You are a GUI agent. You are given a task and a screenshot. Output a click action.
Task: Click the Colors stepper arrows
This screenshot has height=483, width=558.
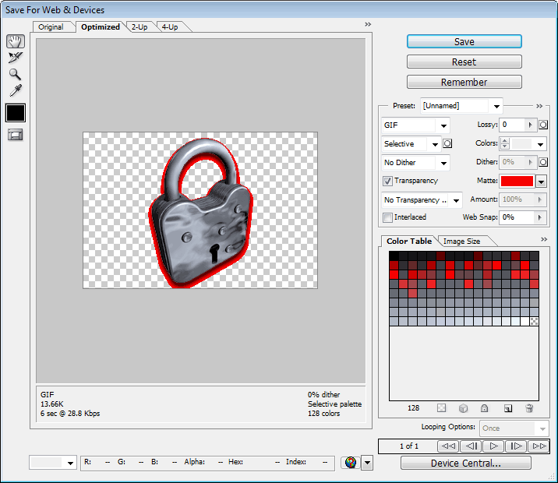point(505,143)
